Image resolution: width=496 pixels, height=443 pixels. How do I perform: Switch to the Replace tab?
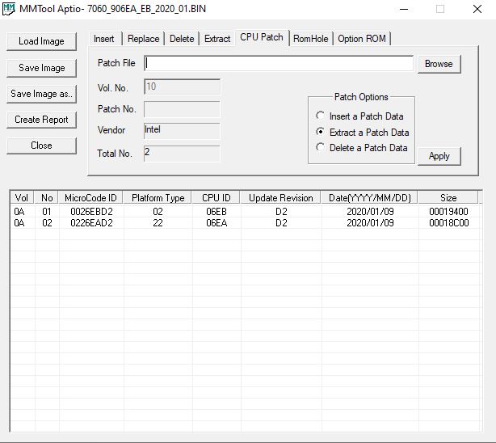(x=143, y=39)
